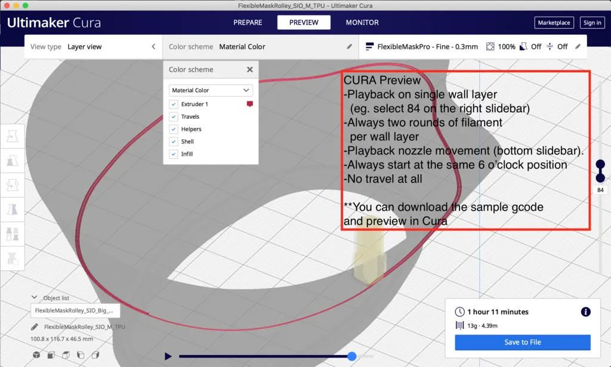Click Extruder 1 red color swatch
The image size is (611, 367).
pyautogui.click(x=250, y=104)
